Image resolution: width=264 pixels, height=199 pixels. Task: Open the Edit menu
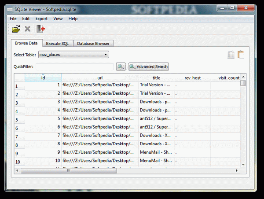[26, 18]
